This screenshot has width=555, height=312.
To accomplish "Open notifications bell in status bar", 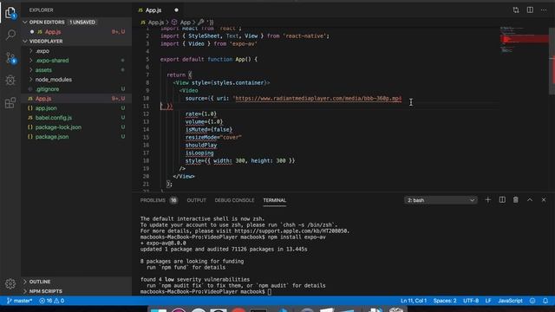I will [x=545, y=301].
